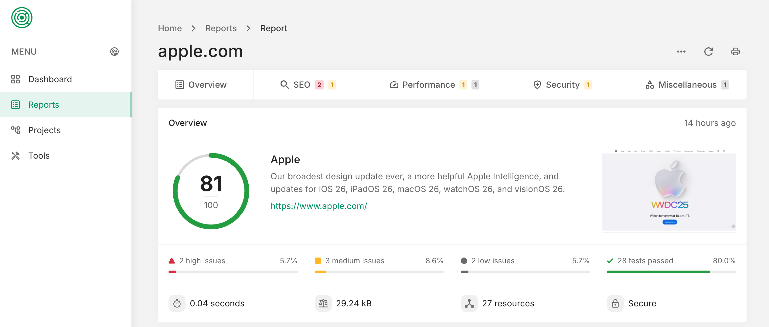This screenshot has width=769, height=327.
Task: Open the three-dot more options menu
Action: point(681,52)
